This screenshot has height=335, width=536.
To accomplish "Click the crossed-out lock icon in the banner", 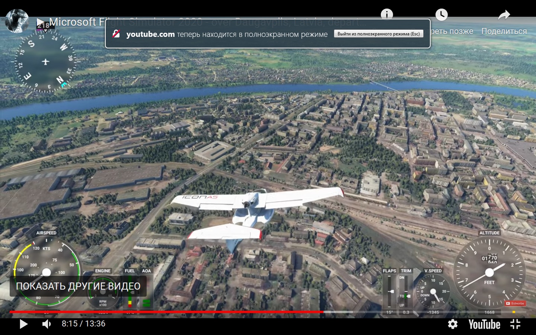I will tap(116, 34).
